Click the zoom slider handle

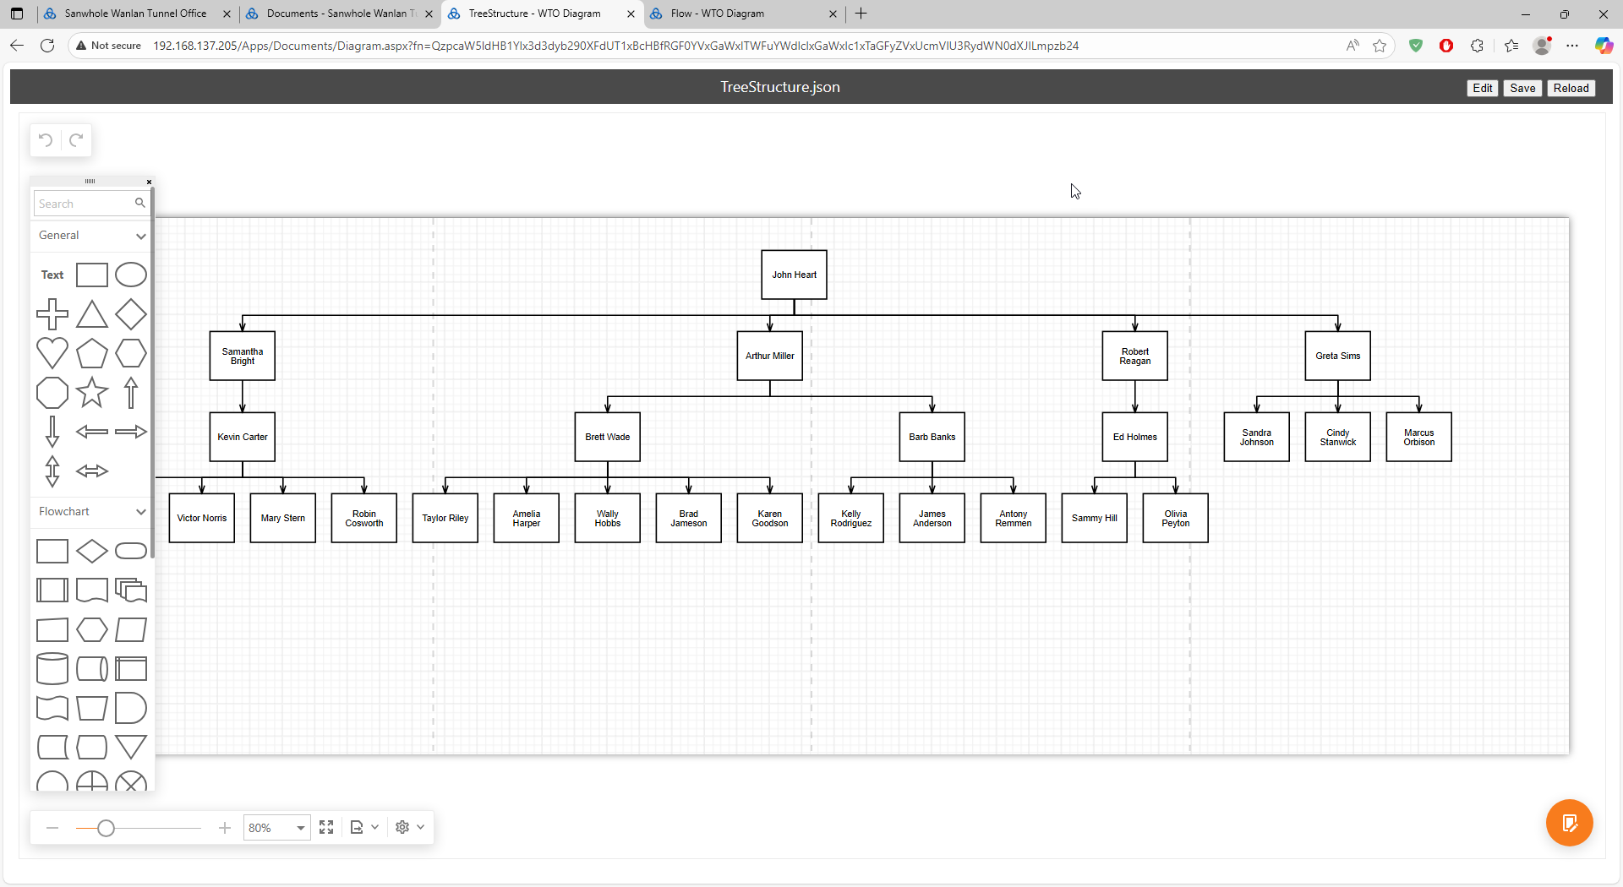(106, 828)
